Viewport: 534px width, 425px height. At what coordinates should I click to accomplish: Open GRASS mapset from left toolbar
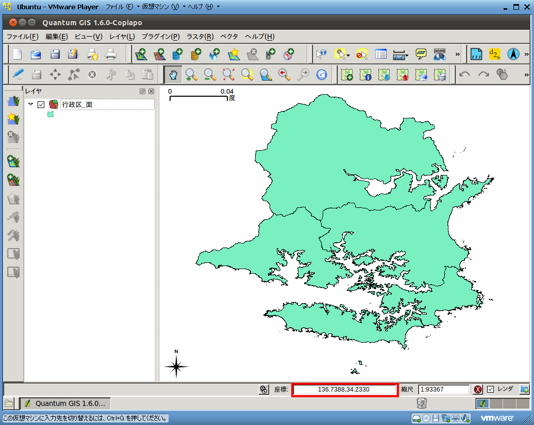pyautogui.click(x=13, y=101)
